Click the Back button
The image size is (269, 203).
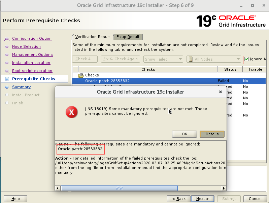179,199
